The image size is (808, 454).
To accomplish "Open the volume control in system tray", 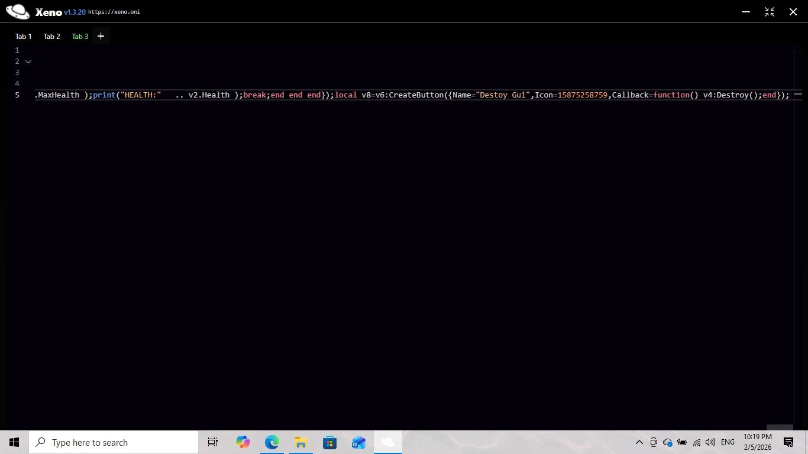I will pos(710,442).
